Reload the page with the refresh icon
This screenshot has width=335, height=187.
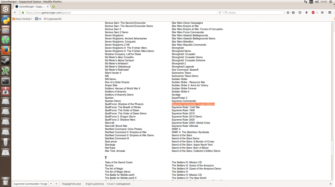coord(220,13)
